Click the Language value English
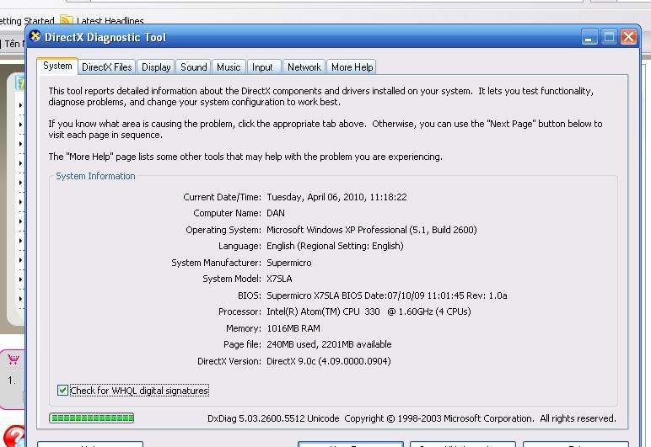Image resolution: width=651 pixels, height=447 pixels. (x=335, y=246)
